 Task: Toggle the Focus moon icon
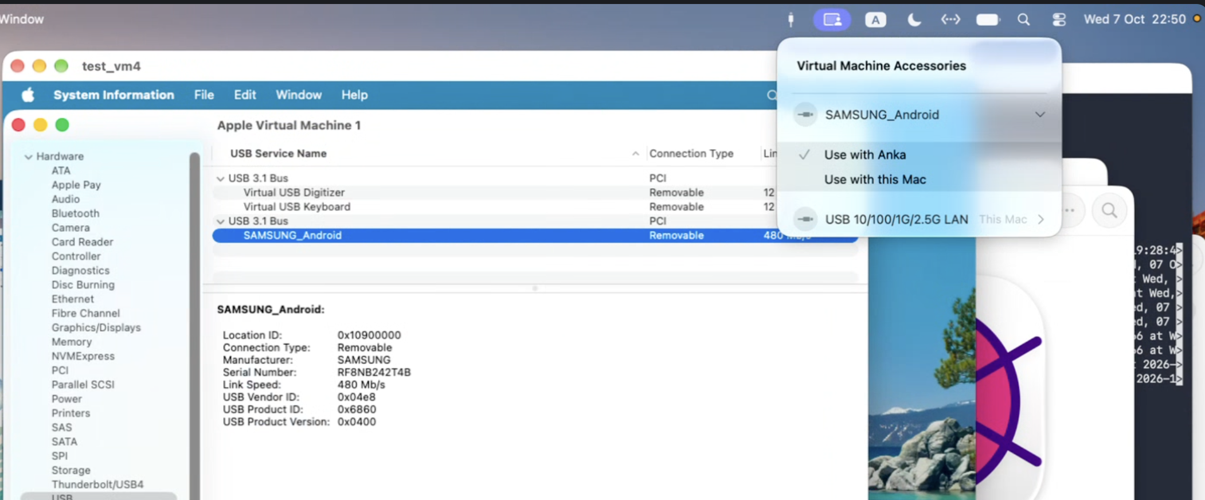click(914, 20)
